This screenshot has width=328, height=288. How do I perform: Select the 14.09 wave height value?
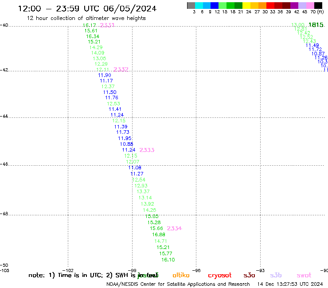pyautogui.click(x=98, y=53)
